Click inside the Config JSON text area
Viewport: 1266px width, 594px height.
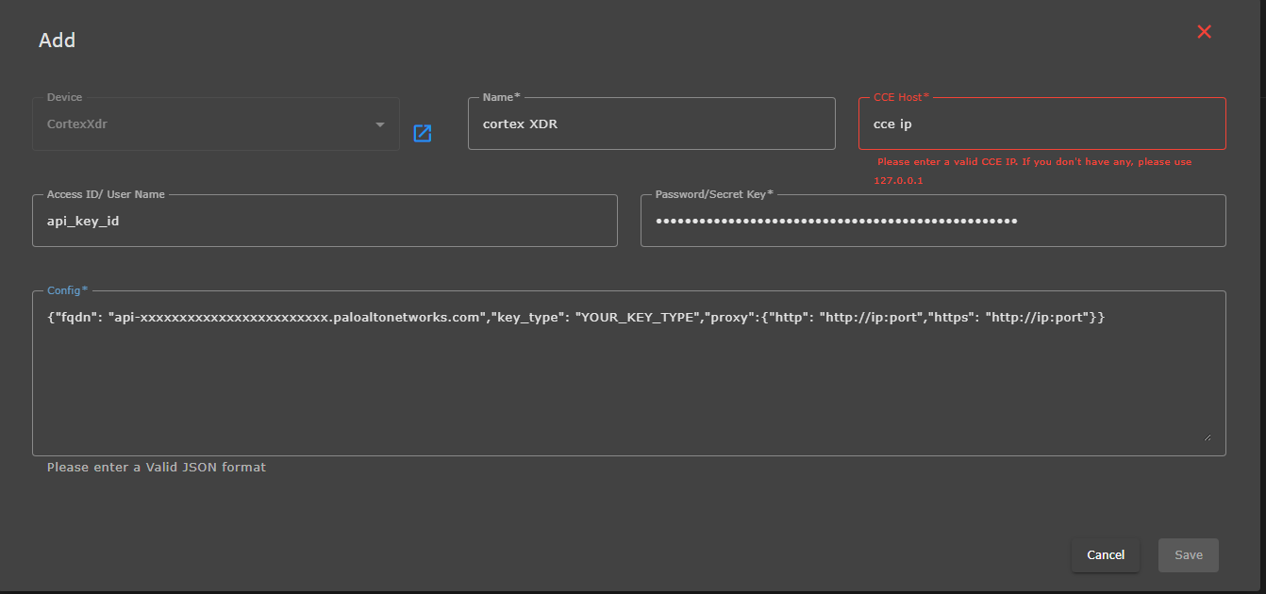coord(628,377)
